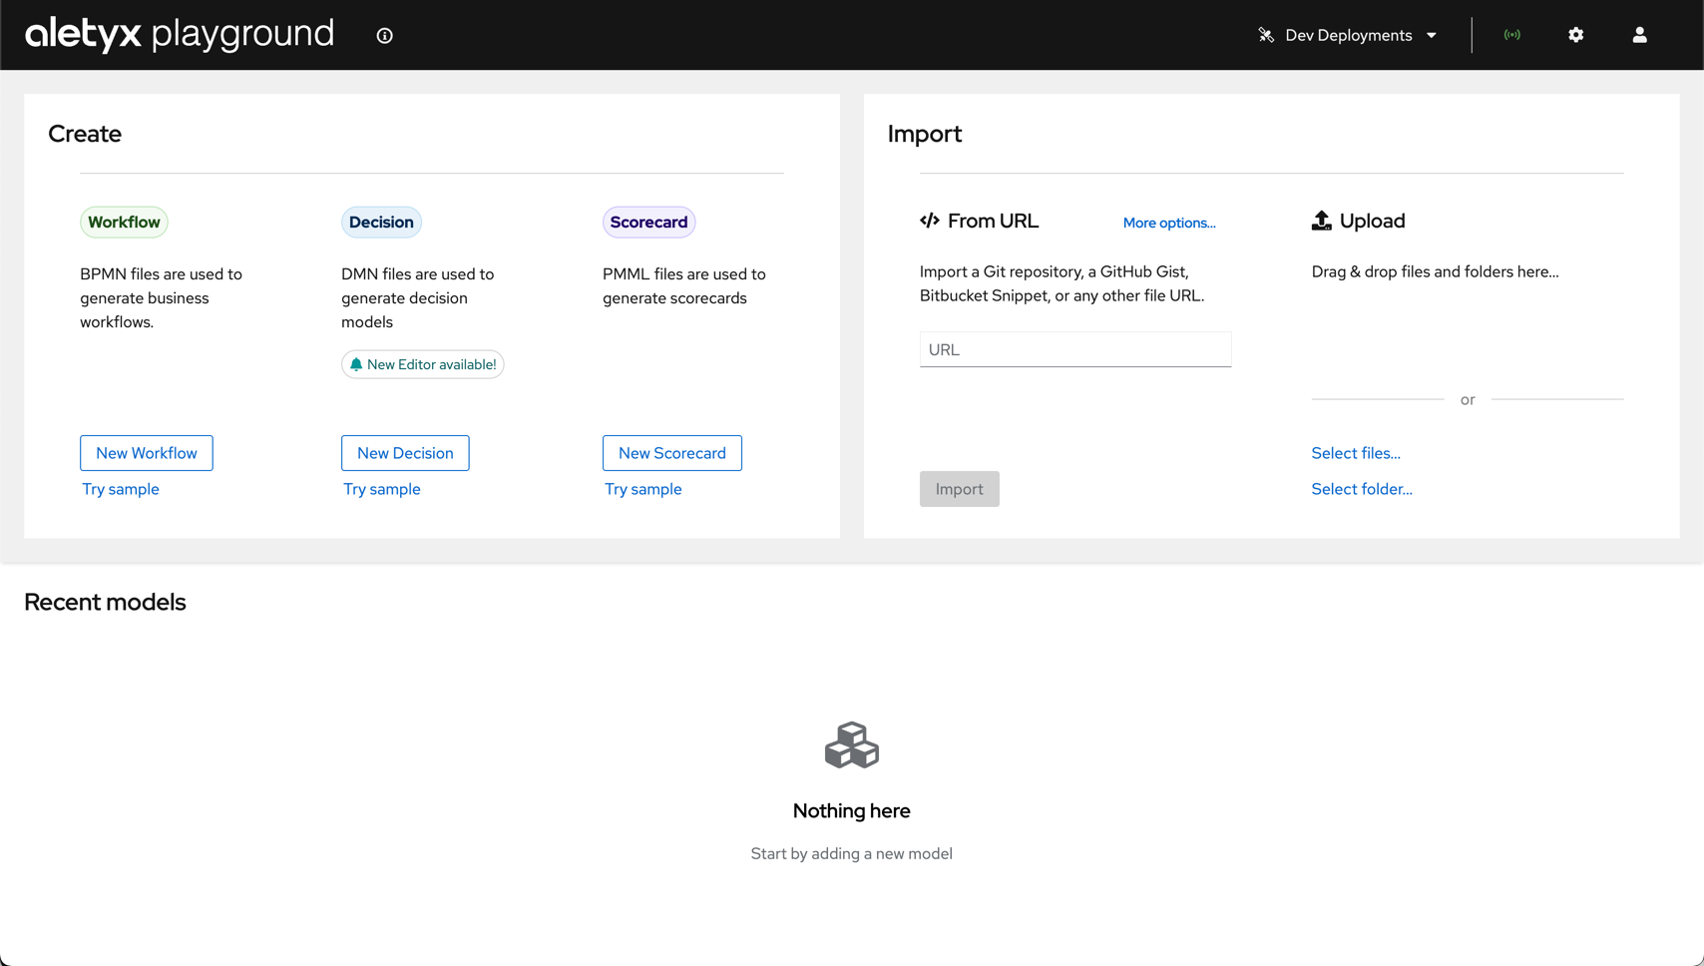Click the New Workflow button
Image resolution: width=1704 pixels, height=966 pixels.
(147, 453)
